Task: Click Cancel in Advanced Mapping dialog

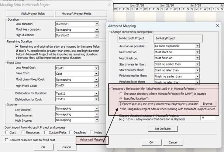Action: [x=173, y=142]
